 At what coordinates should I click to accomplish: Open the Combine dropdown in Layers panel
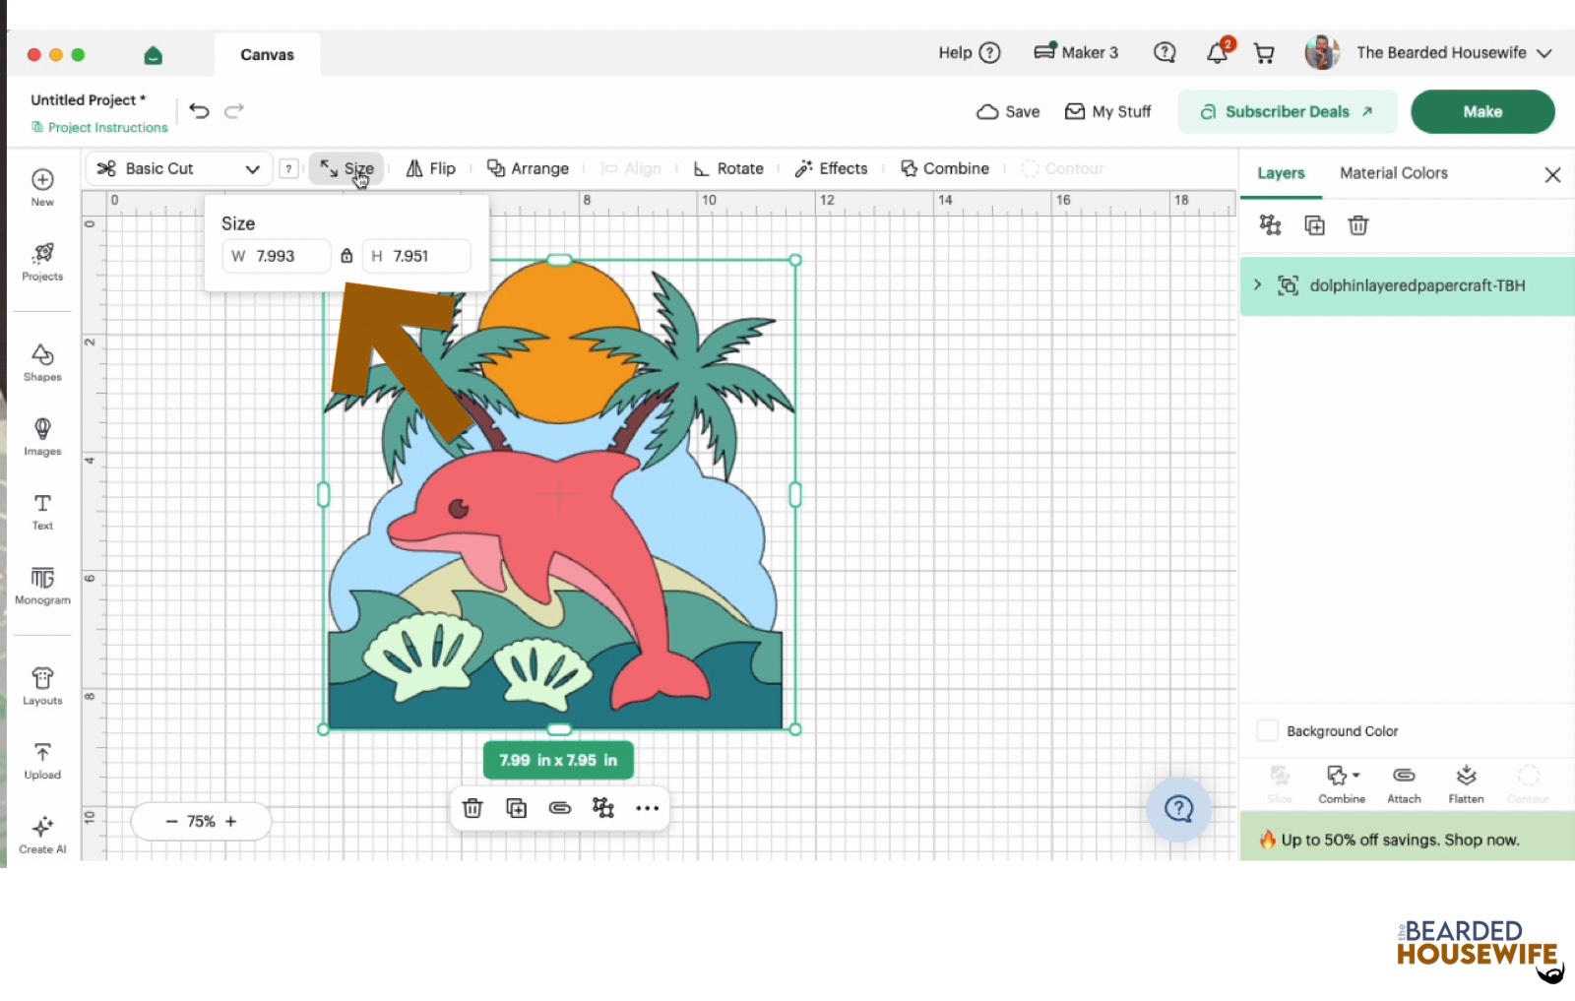pyautogui.click(x=1342, y=784)
